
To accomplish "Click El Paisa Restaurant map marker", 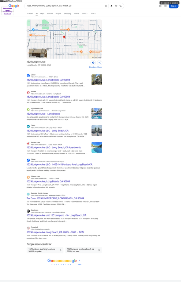I will 30,35.
